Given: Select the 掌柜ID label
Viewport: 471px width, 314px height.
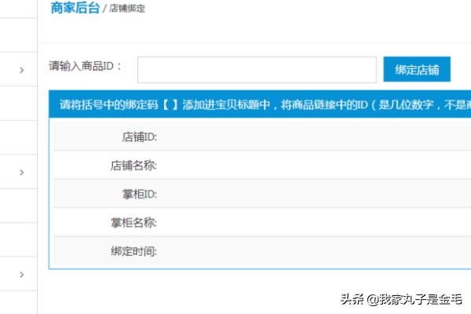Looking at the screenshot, I should pyautogui.click(x=140, y=194).
